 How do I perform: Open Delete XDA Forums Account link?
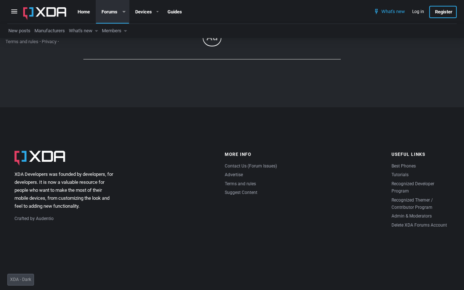coord(419,225)
